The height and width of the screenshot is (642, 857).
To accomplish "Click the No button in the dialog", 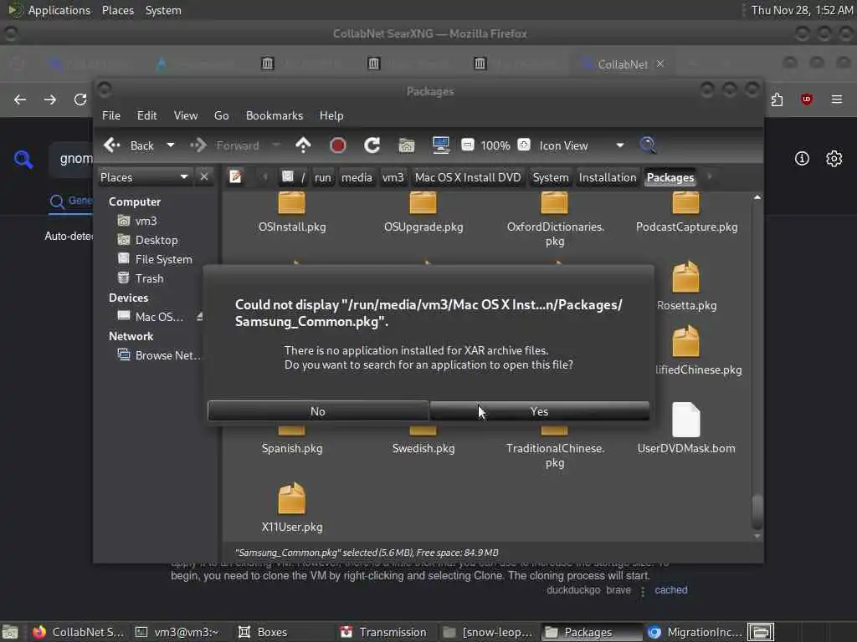I will click(318, 411).
